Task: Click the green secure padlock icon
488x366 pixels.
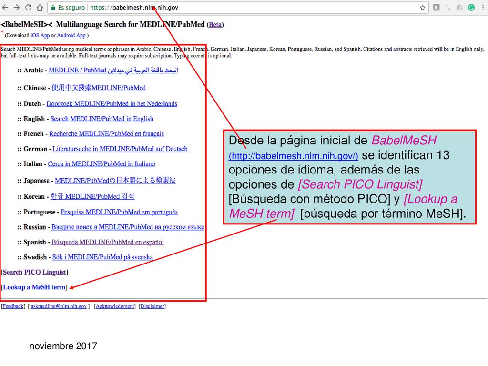Action: [x=53, y=8]
